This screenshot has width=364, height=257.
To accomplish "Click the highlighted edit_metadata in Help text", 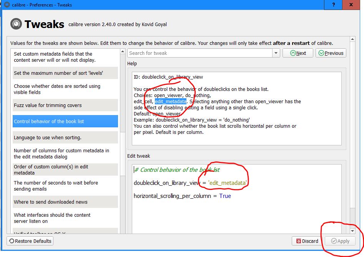I will (x=170, y=102).
